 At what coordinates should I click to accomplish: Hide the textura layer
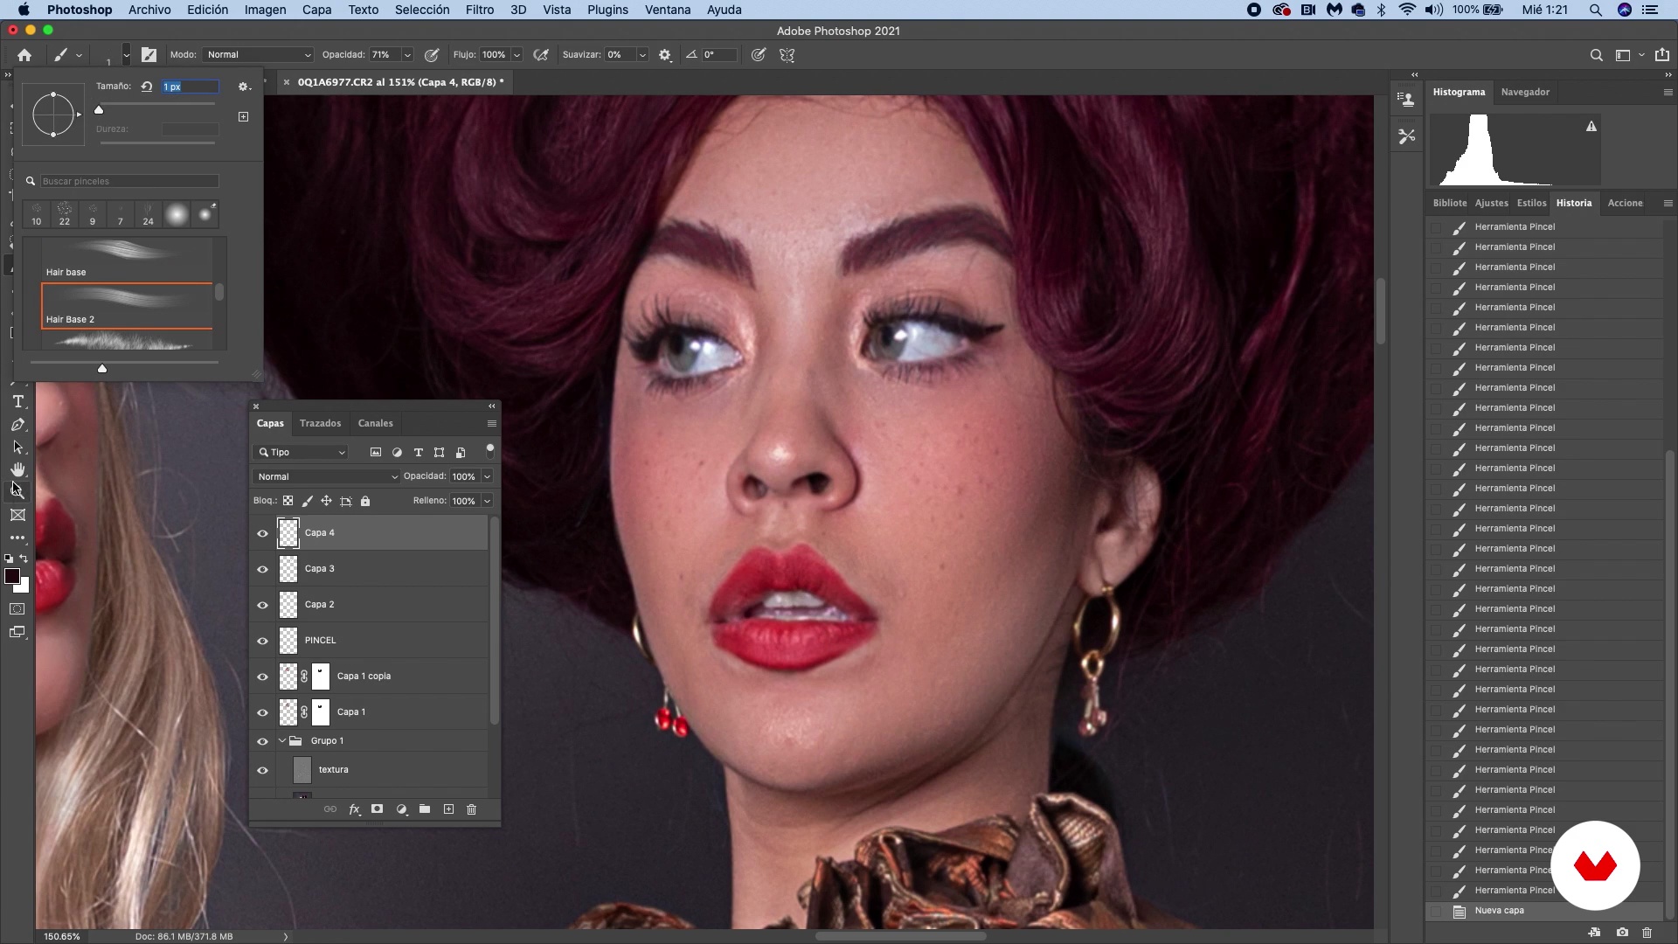pos(262,770)
